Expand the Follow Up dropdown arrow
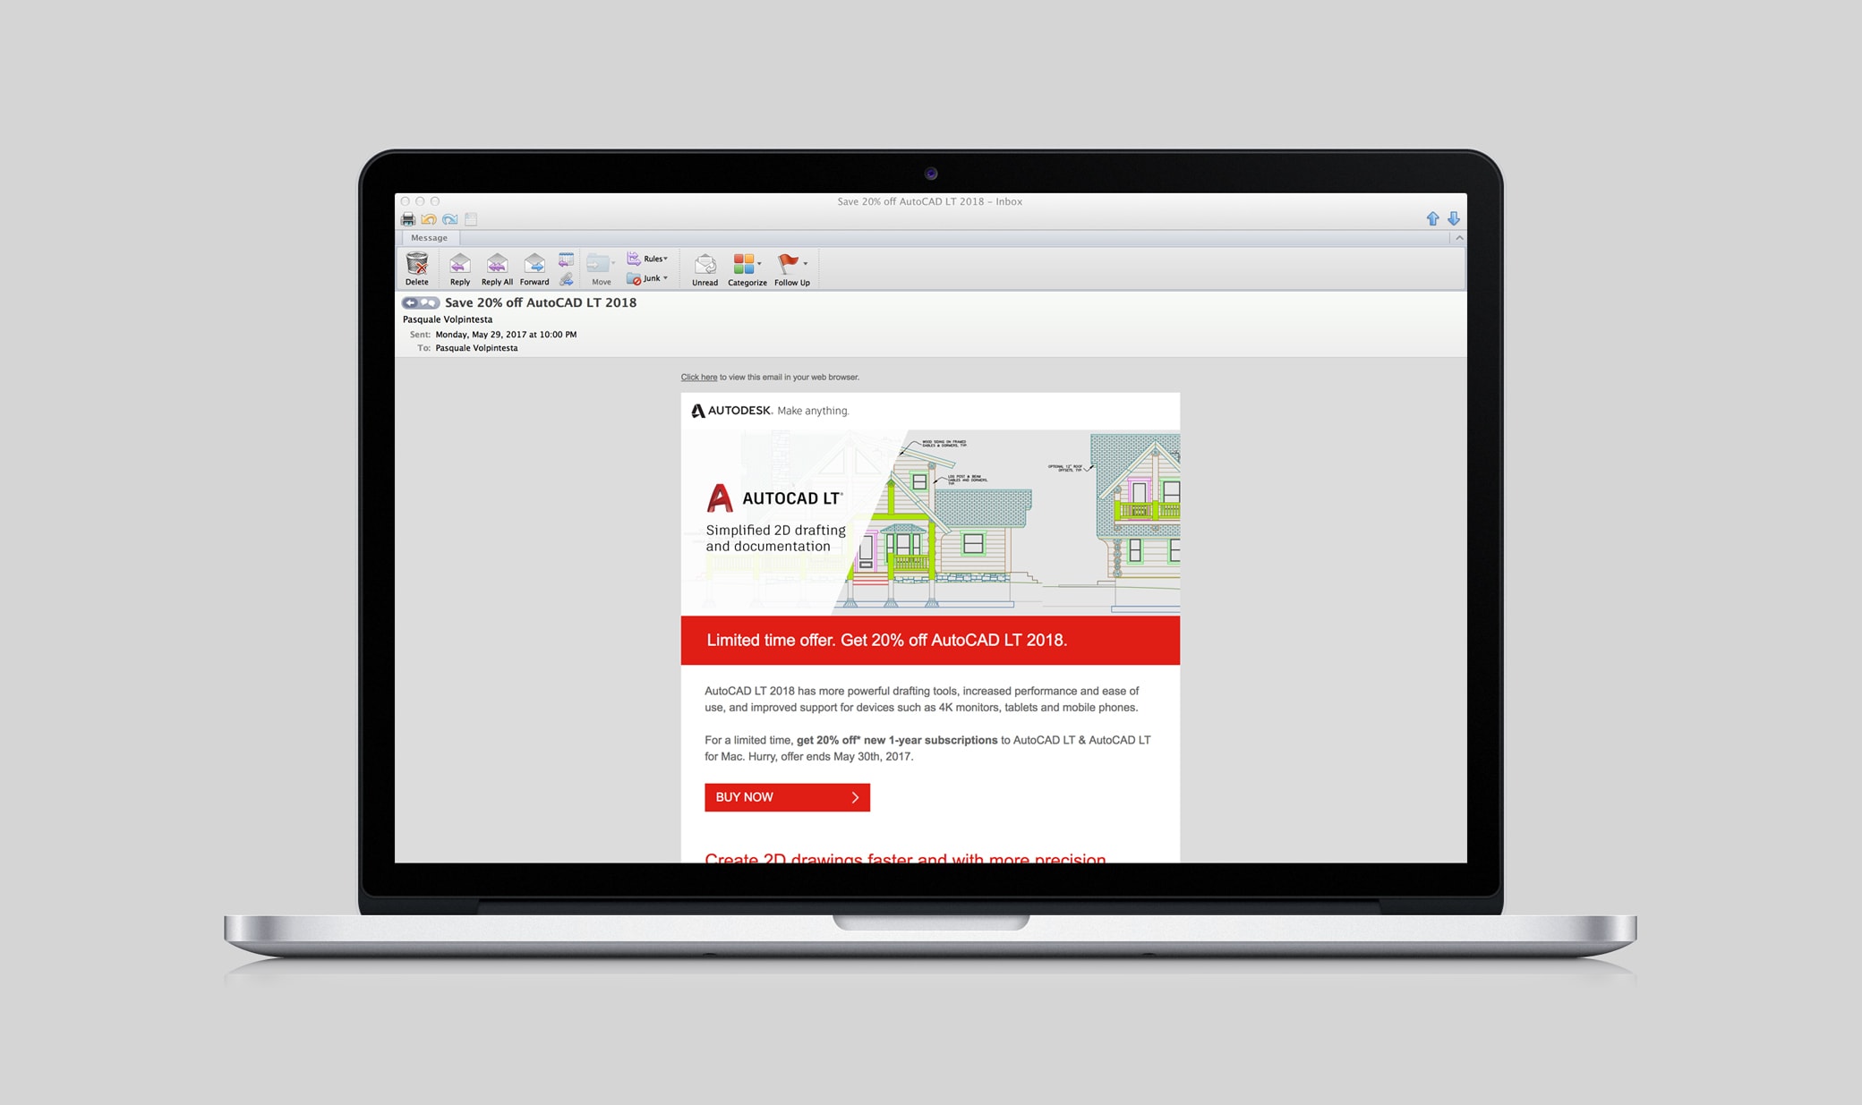Screen dimensions: 1862x1105 (x=805, y=264)
